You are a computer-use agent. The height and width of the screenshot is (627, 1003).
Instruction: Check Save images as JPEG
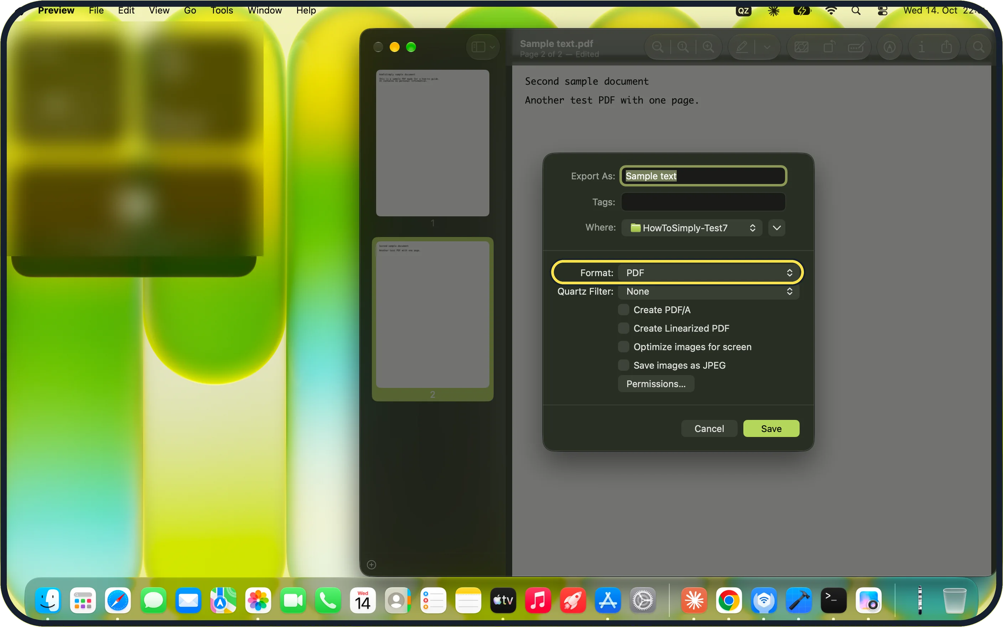623,365
